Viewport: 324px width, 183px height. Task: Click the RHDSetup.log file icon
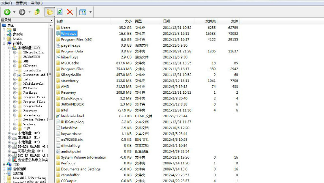coord(58,122)
